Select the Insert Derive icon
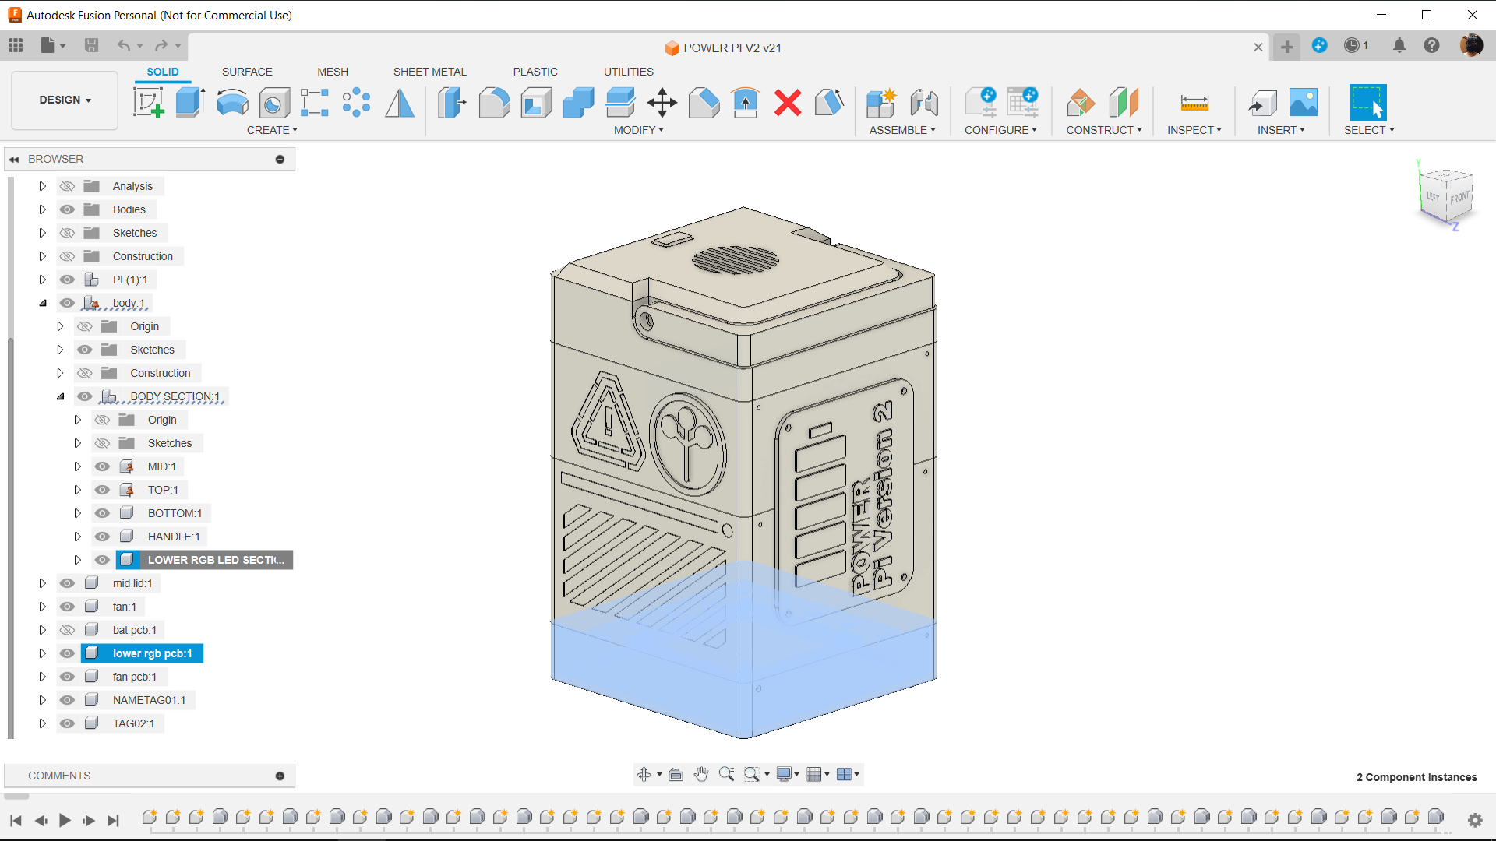 click(x=1262, y=102)
